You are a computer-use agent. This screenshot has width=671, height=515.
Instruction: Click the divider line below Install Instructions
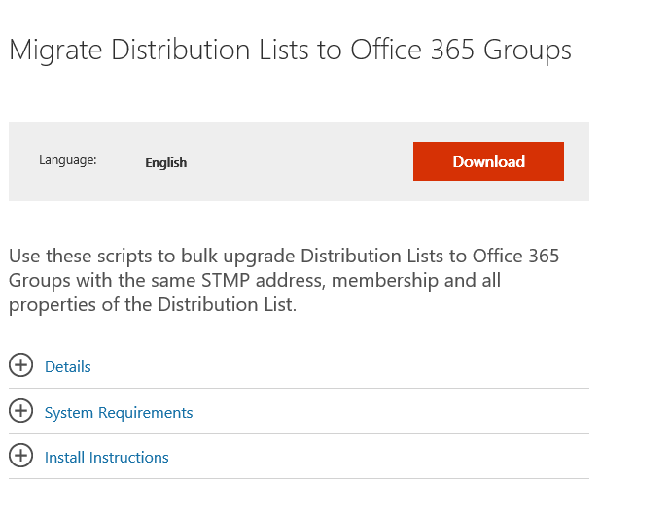coord(299,478)
